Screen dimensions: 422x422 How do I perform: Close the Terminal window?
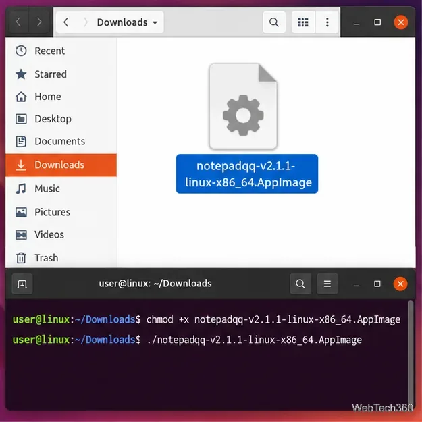(x=400, y=284)
